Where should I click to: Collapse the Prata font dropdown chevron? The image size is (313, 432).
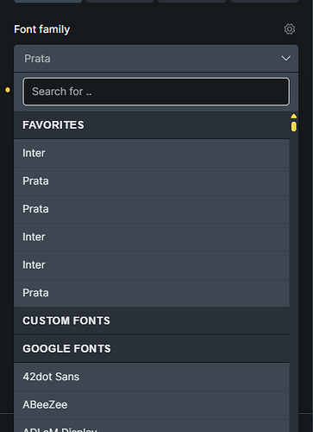(x=285, y=59)
